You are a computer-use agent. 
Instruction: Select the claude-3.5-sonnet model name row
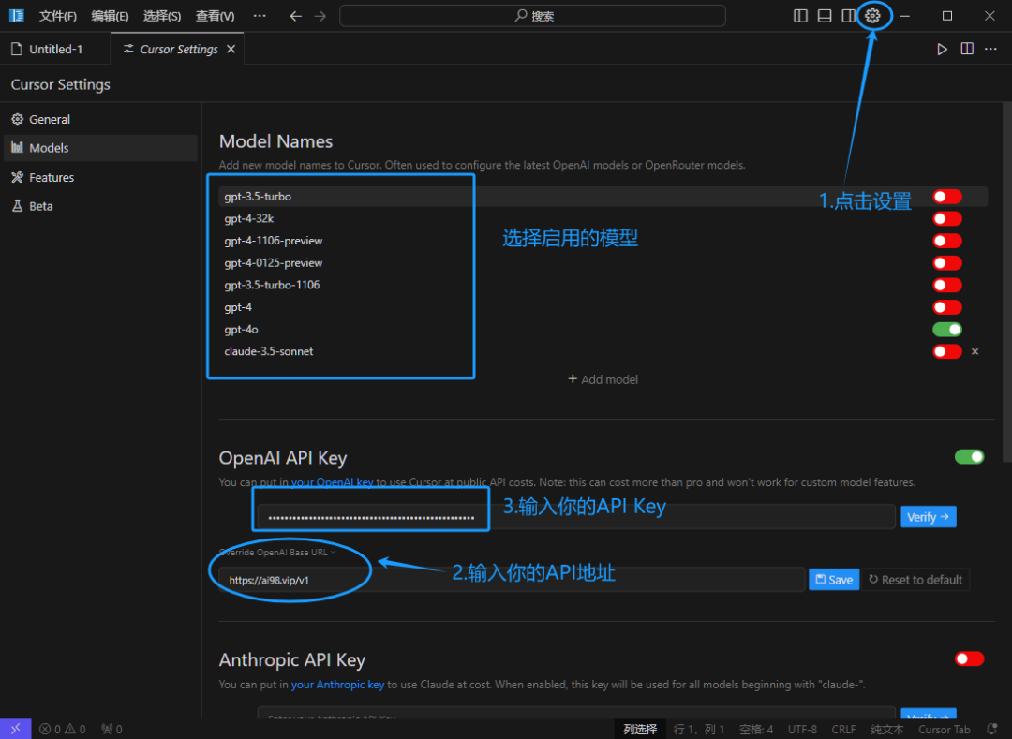click(x=603, y=351)
